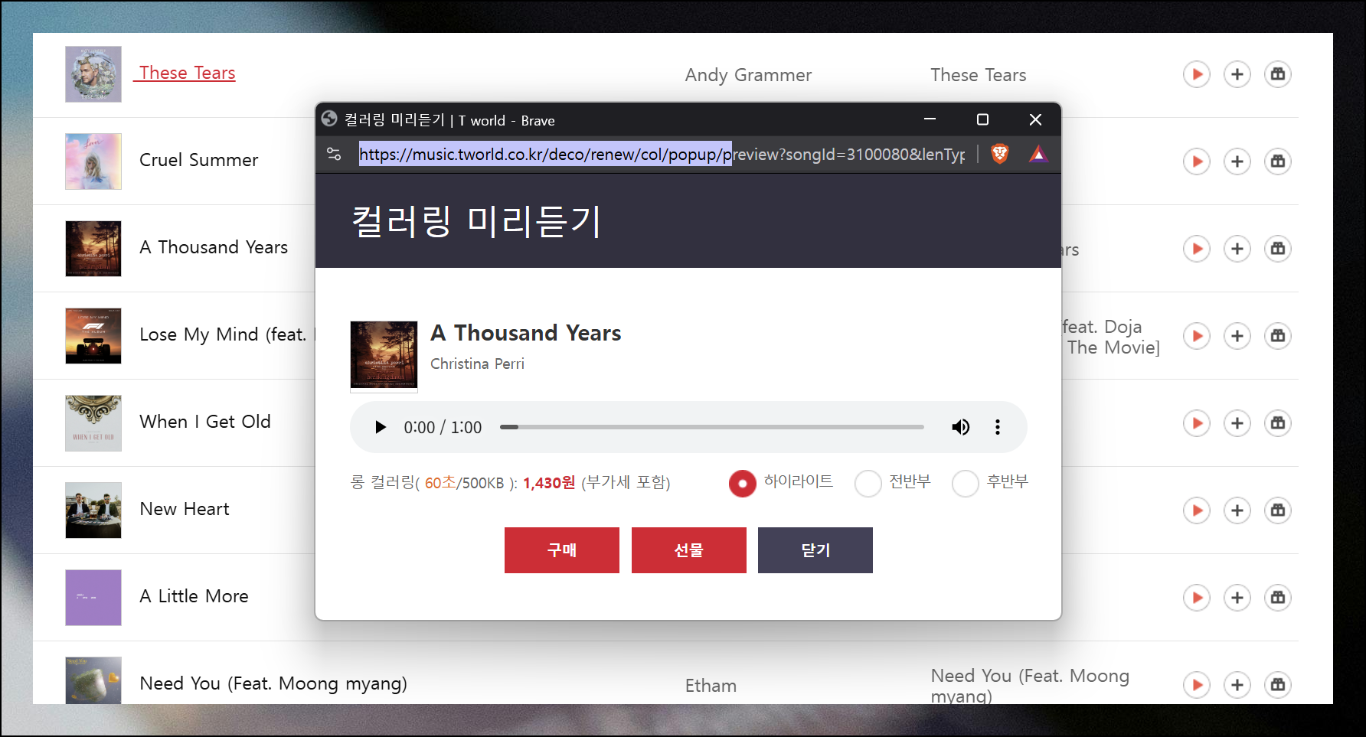Add These Tears with plus icon

click(x=1237, y=74)
